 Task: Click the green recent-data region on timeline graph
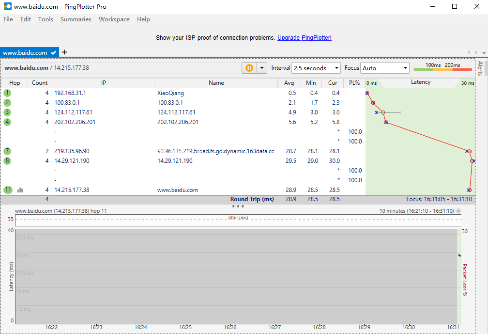pyautogui.click(x=459, y=276)
